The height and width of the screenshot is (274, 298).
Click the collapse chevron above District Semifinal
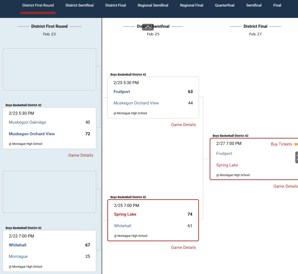(148, 27)
